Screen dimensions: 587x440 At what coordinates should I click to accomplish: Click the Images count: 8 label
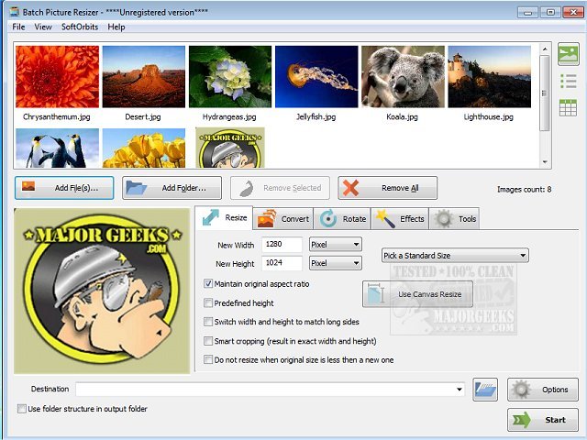(x=524, y=190)
